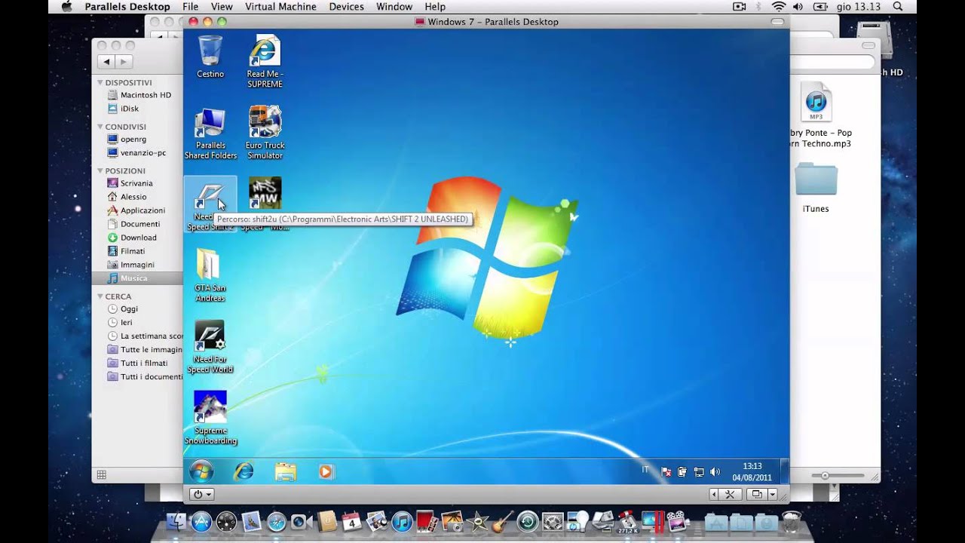Image resolution: width=965 pixels, height=543 pixels.
Task: Select Parallels Shared Folders desktop icon
Action: click(210, 133)
